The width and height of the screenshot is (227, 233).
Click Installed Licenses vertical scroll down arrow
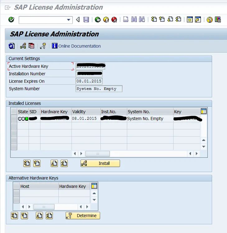(x=204, y=147)
